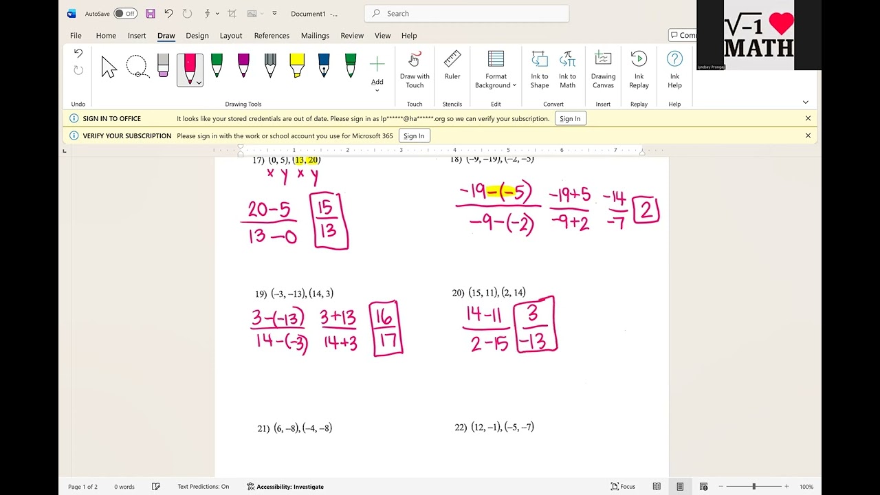The width and height of the screenshot is (880, 495).
Task: Click the zoom slider handle
Action: [753, 487]
